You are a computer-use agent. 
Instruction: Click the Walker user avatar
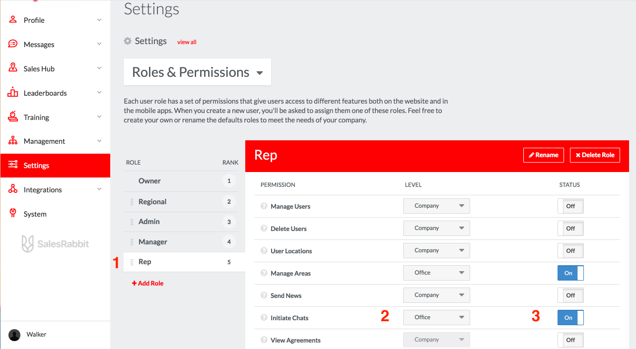click(x=15, y=335)
